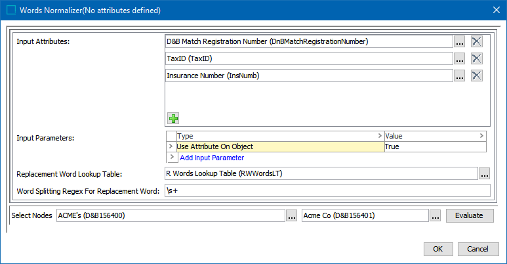507x264 pixels.
Task: Confirm the dialog with OK
Action: coord(438,249)
